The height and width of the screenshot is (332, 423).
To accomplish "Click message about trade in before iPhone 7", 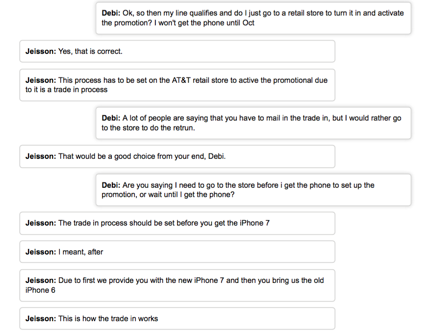I will coord(177,223).
